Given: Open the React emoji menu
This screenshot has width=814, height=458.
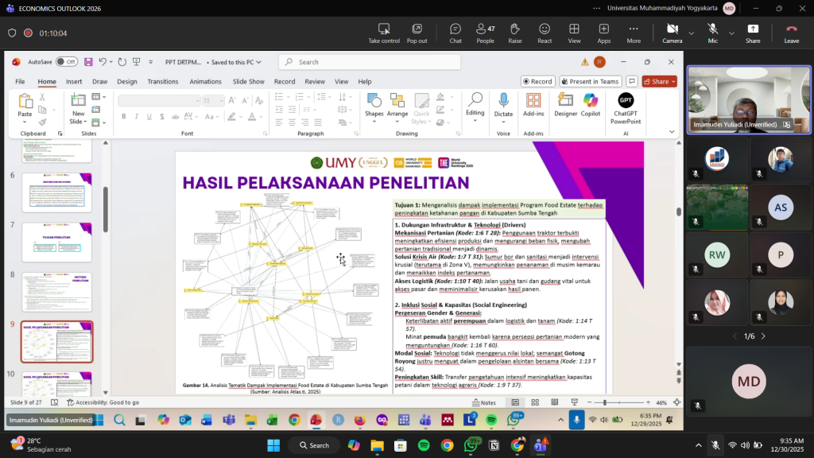Looking at the screenshot, I should tap(545, 33).
